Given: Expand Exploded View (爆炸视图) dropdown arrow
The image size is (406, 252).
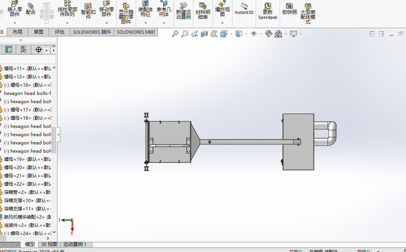Looking at the screenshot, I should [x=222, y=23].
